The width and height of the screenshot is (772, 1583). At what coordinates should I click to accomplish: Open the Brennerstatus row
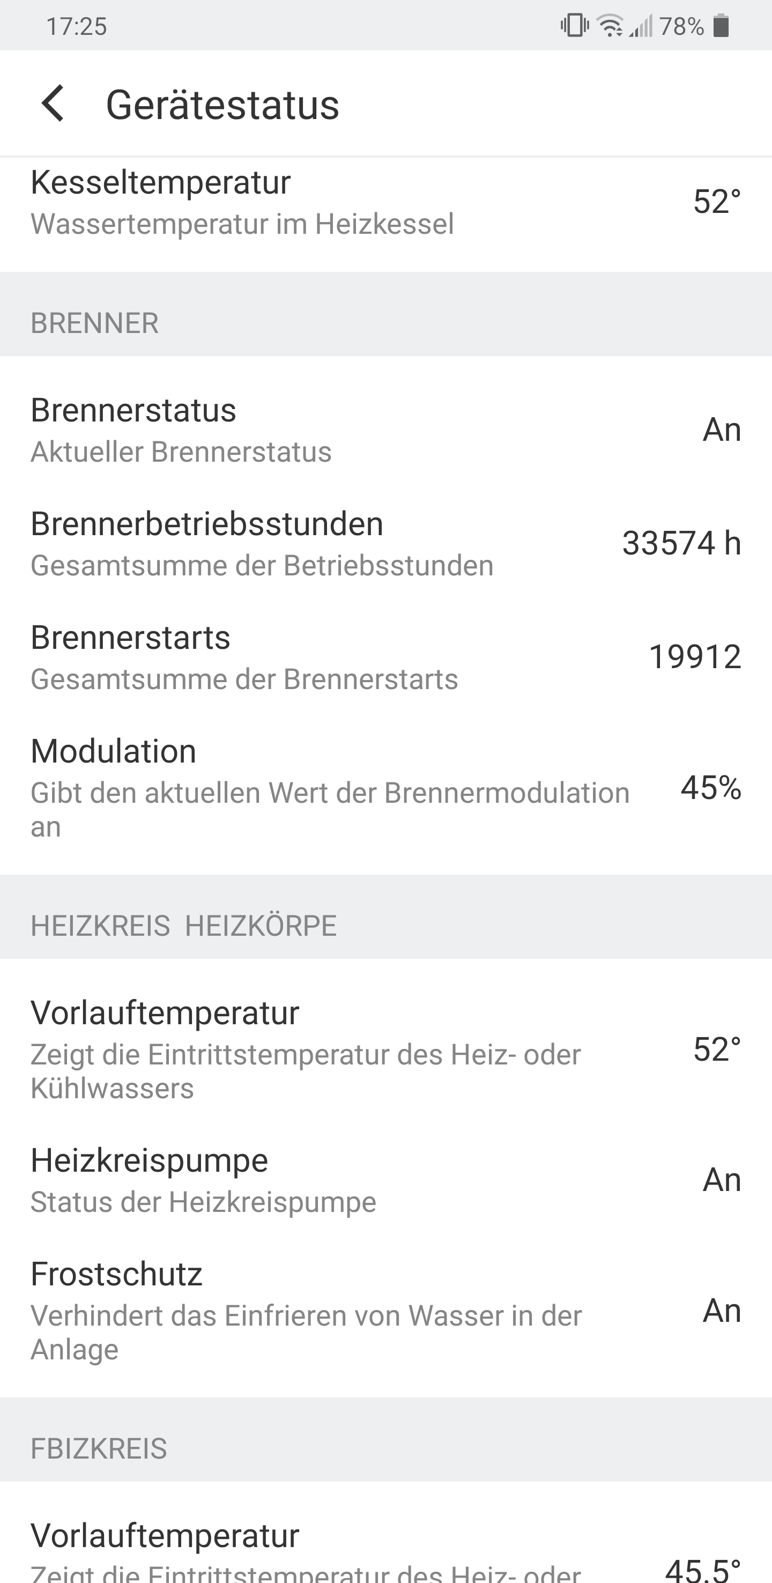385,429
